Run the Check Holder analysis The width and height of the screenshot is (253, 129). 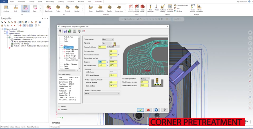(193, 9)
